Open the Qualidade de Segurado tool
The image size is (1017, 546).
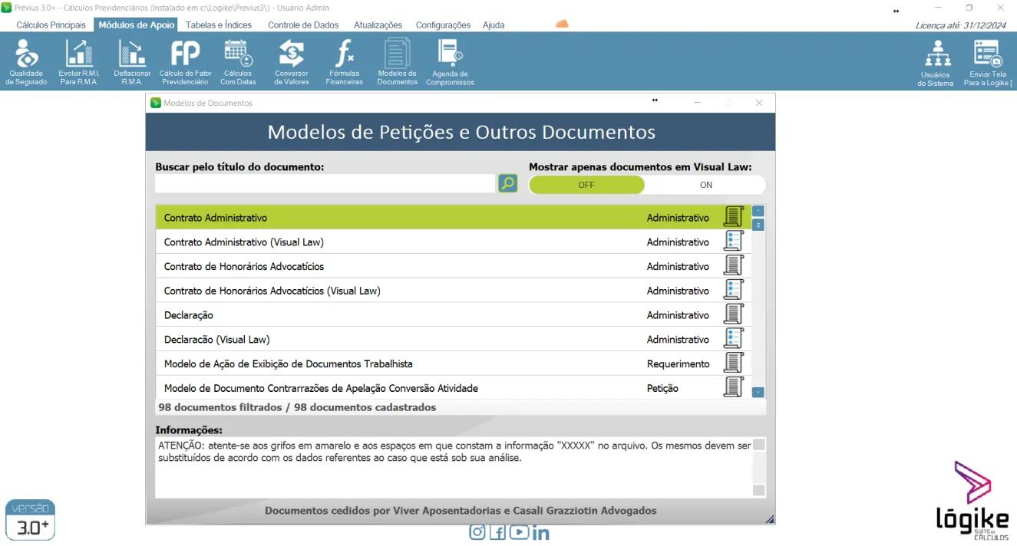click(x=27, y=61)
